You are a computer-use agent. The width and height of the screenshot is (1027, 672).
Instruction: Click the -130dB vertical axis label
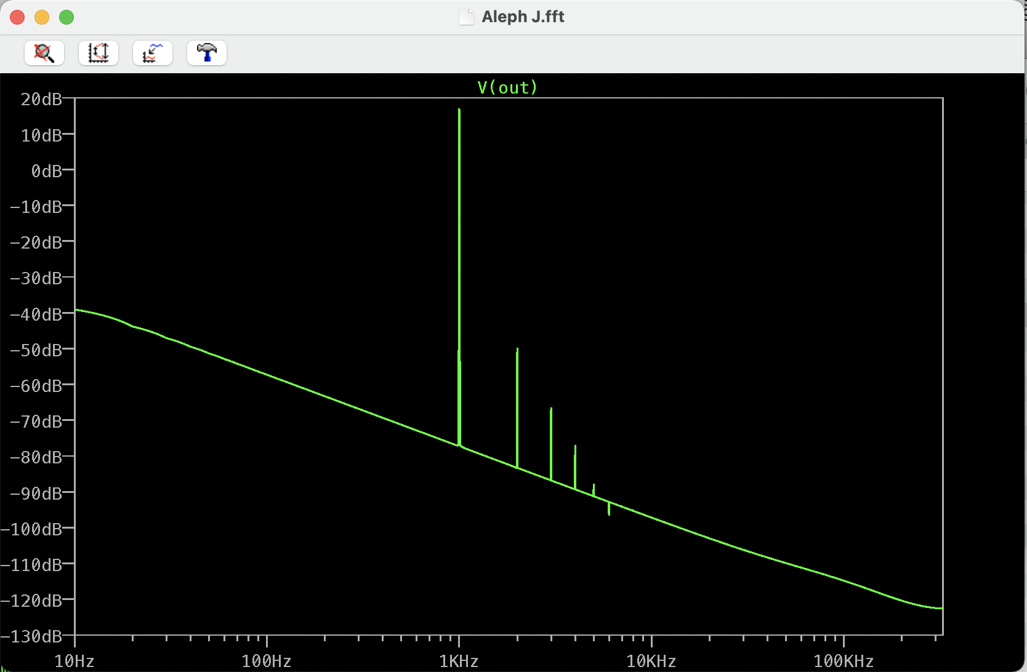pyautogui.click(x=31, y=636)
